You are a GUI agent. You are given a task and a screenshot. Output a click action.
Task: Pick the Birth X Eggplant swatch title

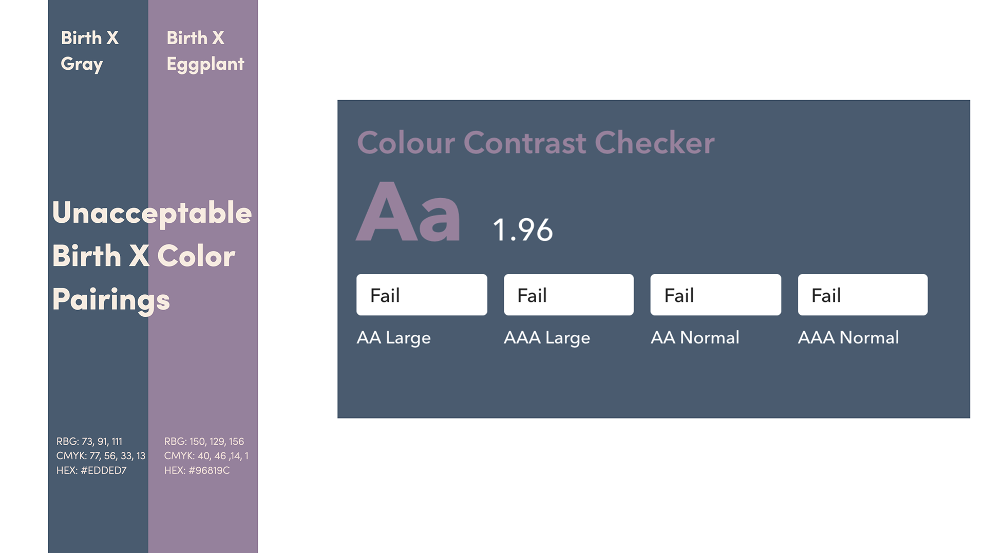point(205,51)
